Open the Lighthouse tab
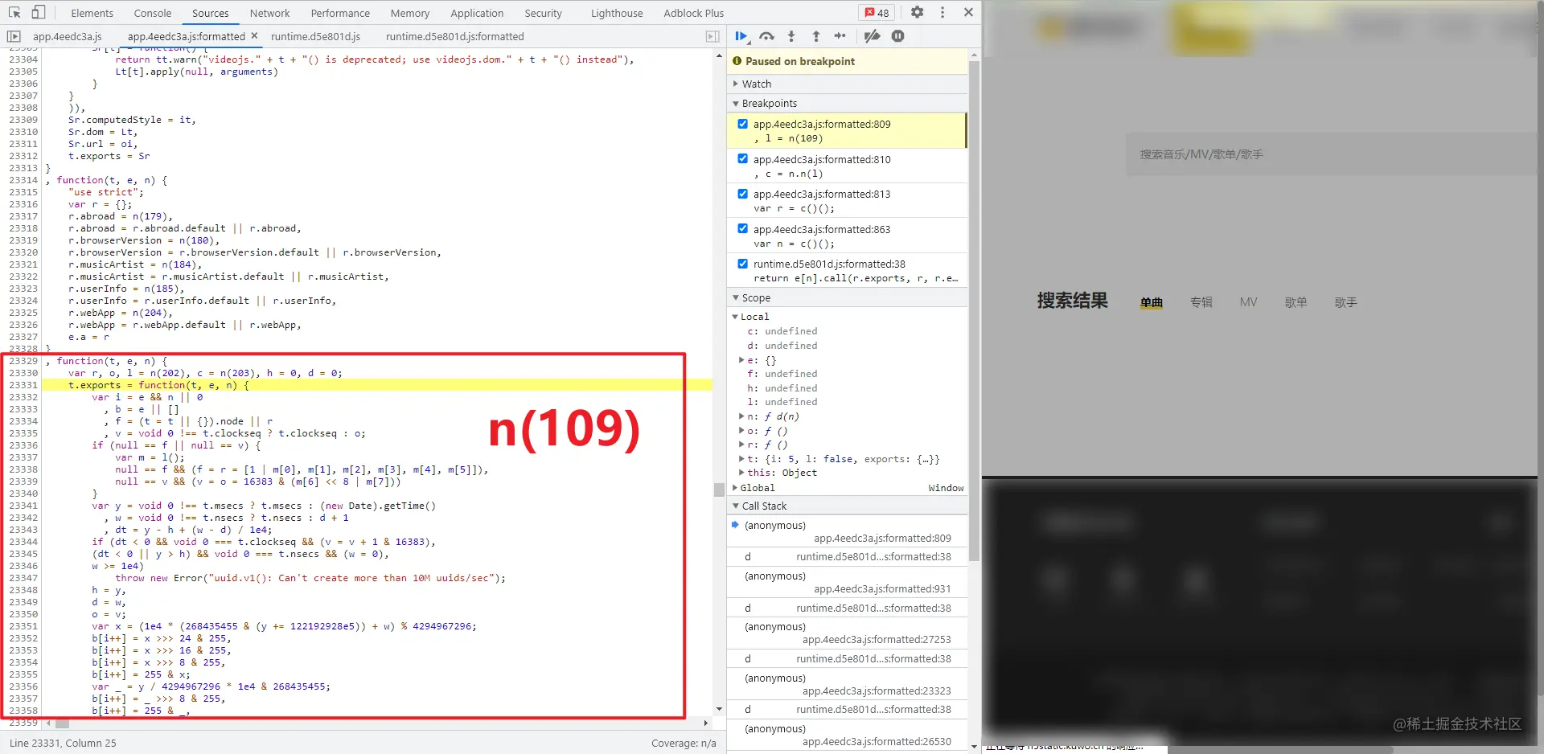Screen dimensions: 1544x754 coord(617,13)
